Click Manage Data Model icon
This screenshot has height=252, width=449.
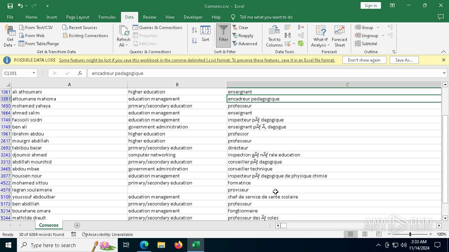301,43
